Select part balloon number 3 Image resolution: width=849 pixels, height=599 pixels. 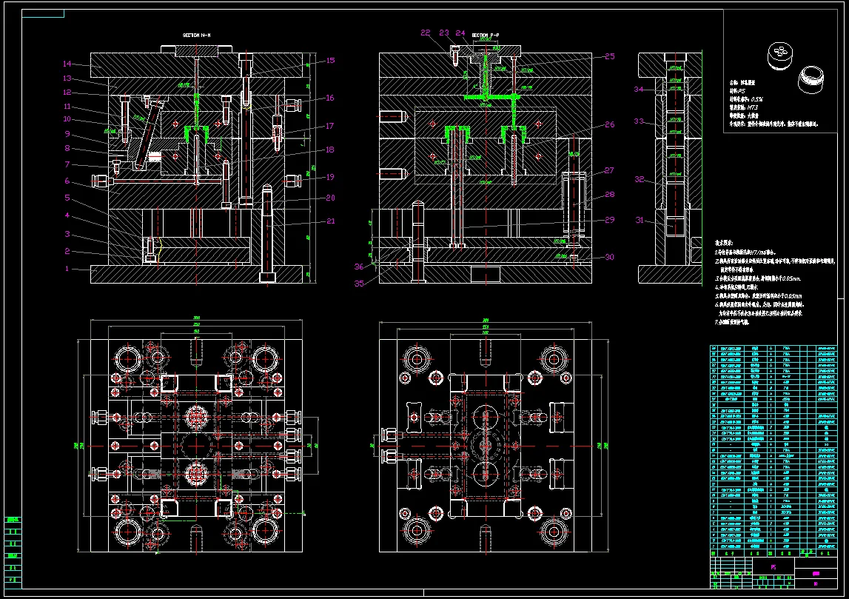[x=67, y=234]
